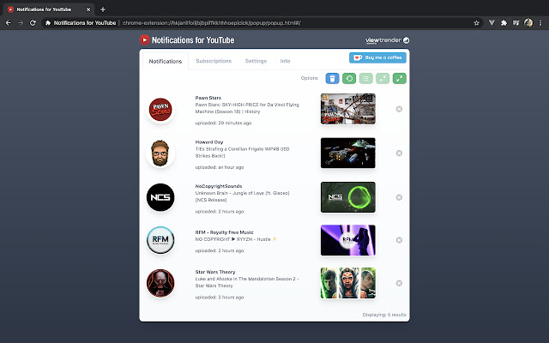Viewport: 549px width, 343px height.
Task: Switch to list view icon
Action: [366, 78]
